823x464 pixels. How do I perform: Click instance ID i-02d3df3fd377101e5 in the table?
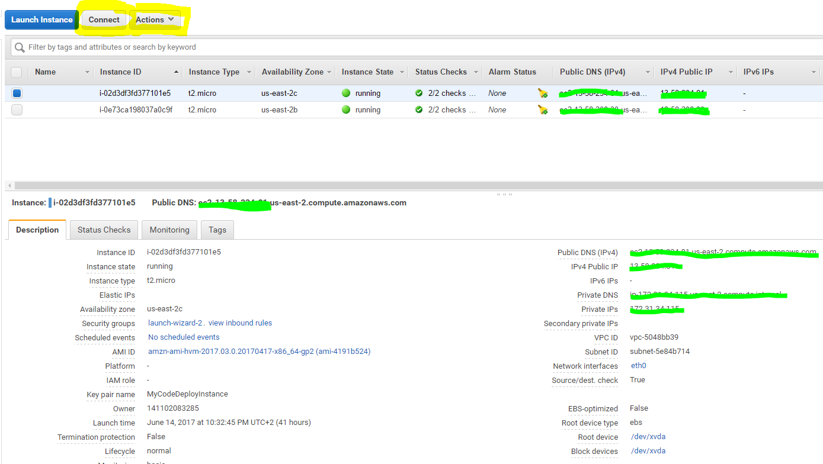[135, 93]
